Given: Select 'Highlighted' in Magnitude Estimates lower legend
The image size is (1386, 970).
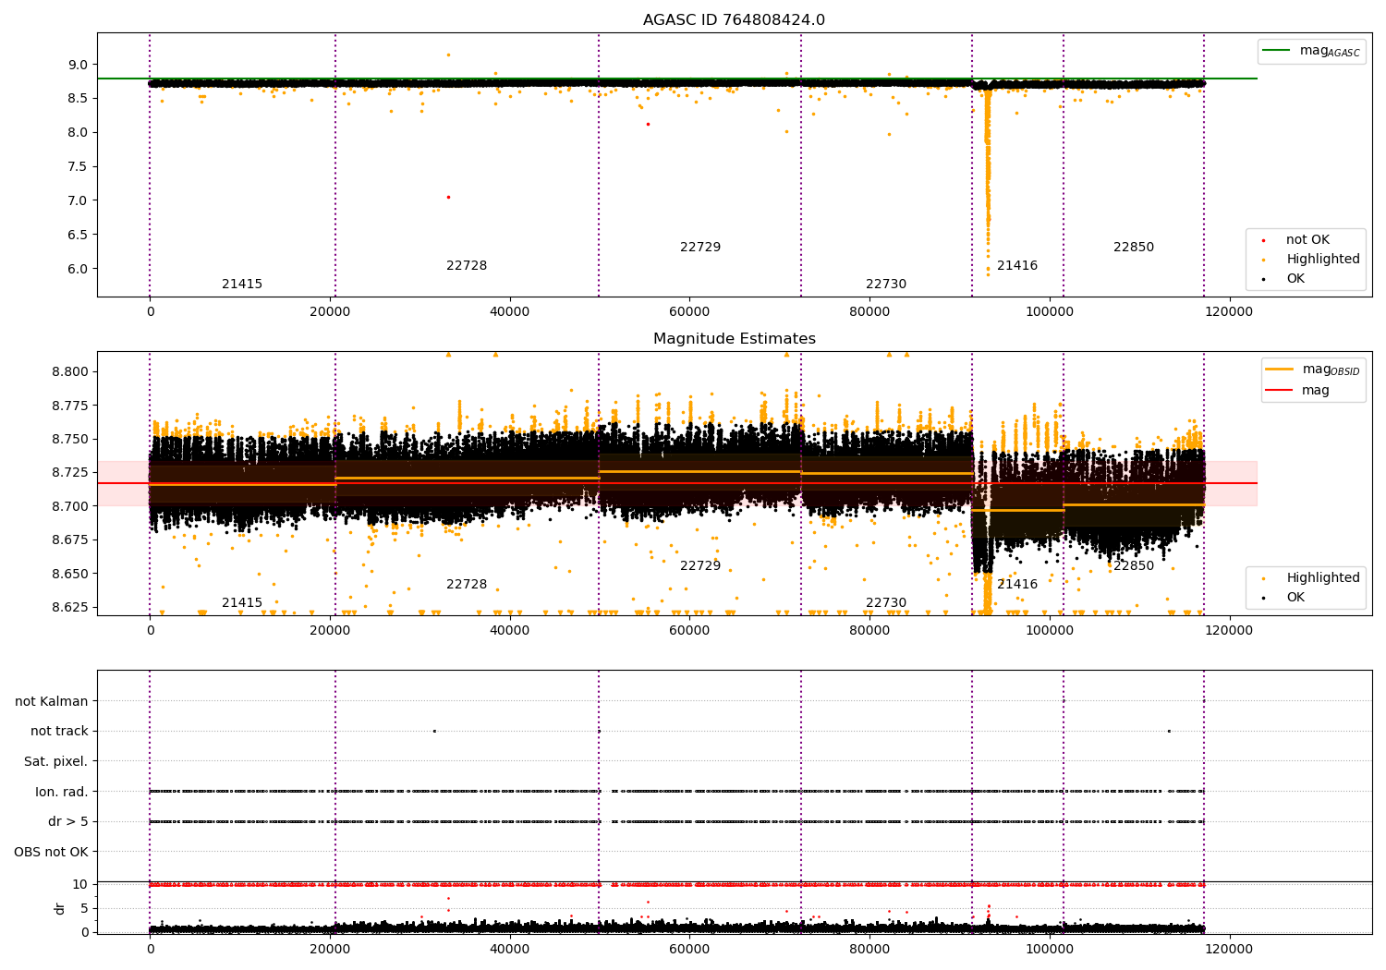Looking at the screenshot, I should (1323, 578).
